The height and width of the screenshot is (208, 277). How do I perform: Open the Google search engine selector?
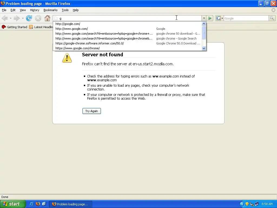[220, 18]
